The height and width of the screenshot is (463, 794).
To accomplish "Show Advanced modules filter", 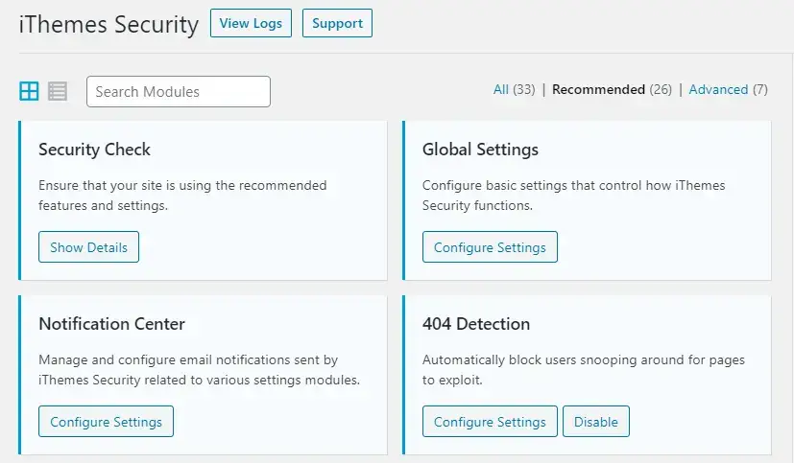I will [x=718, y=89].
